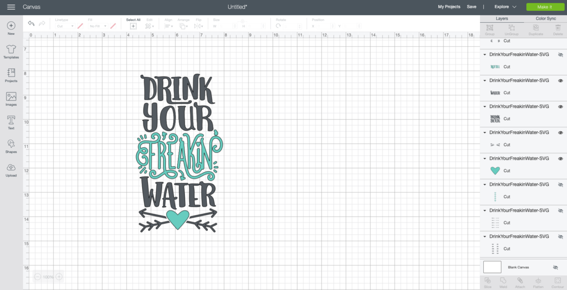This screenshot has height=290, width=567.
Task: Show the dashed columns layer
Action: coord(560,236)
